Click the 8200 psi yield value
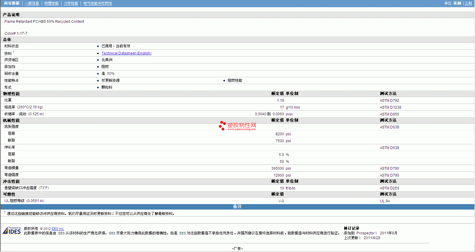This screenshot has height=252, width=475. 283,134
